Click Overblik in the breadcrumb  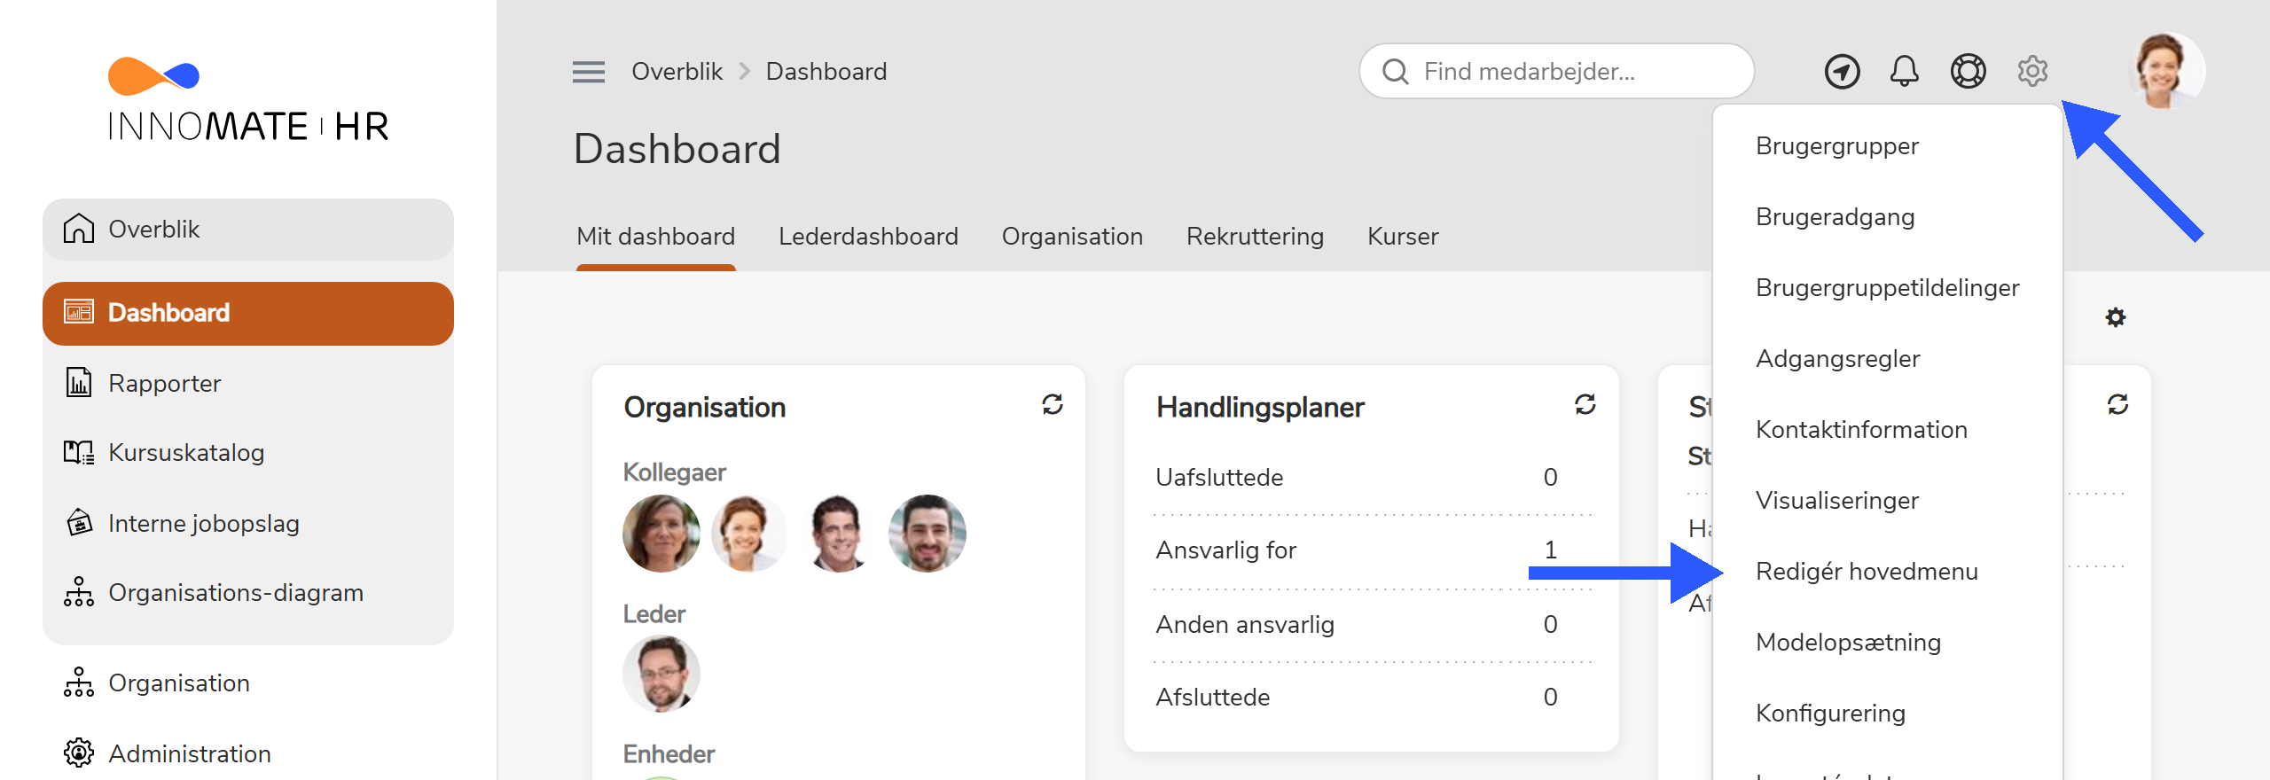tap(677, 72)
